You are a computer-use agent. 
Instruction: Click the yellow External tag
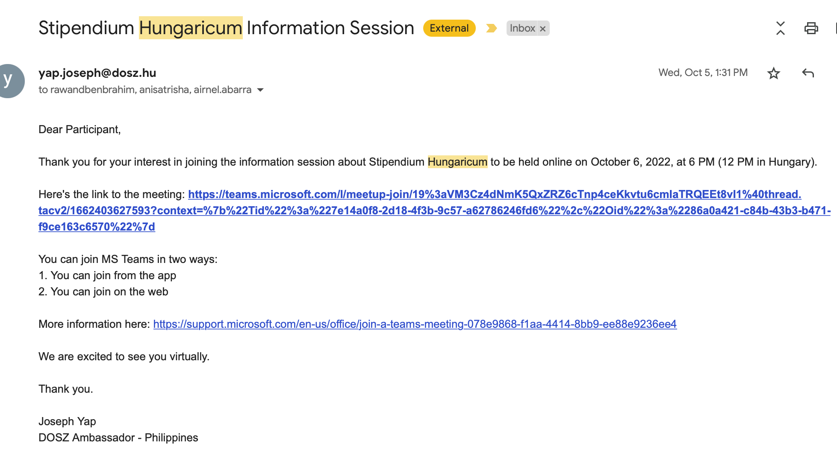click(449, 28)
